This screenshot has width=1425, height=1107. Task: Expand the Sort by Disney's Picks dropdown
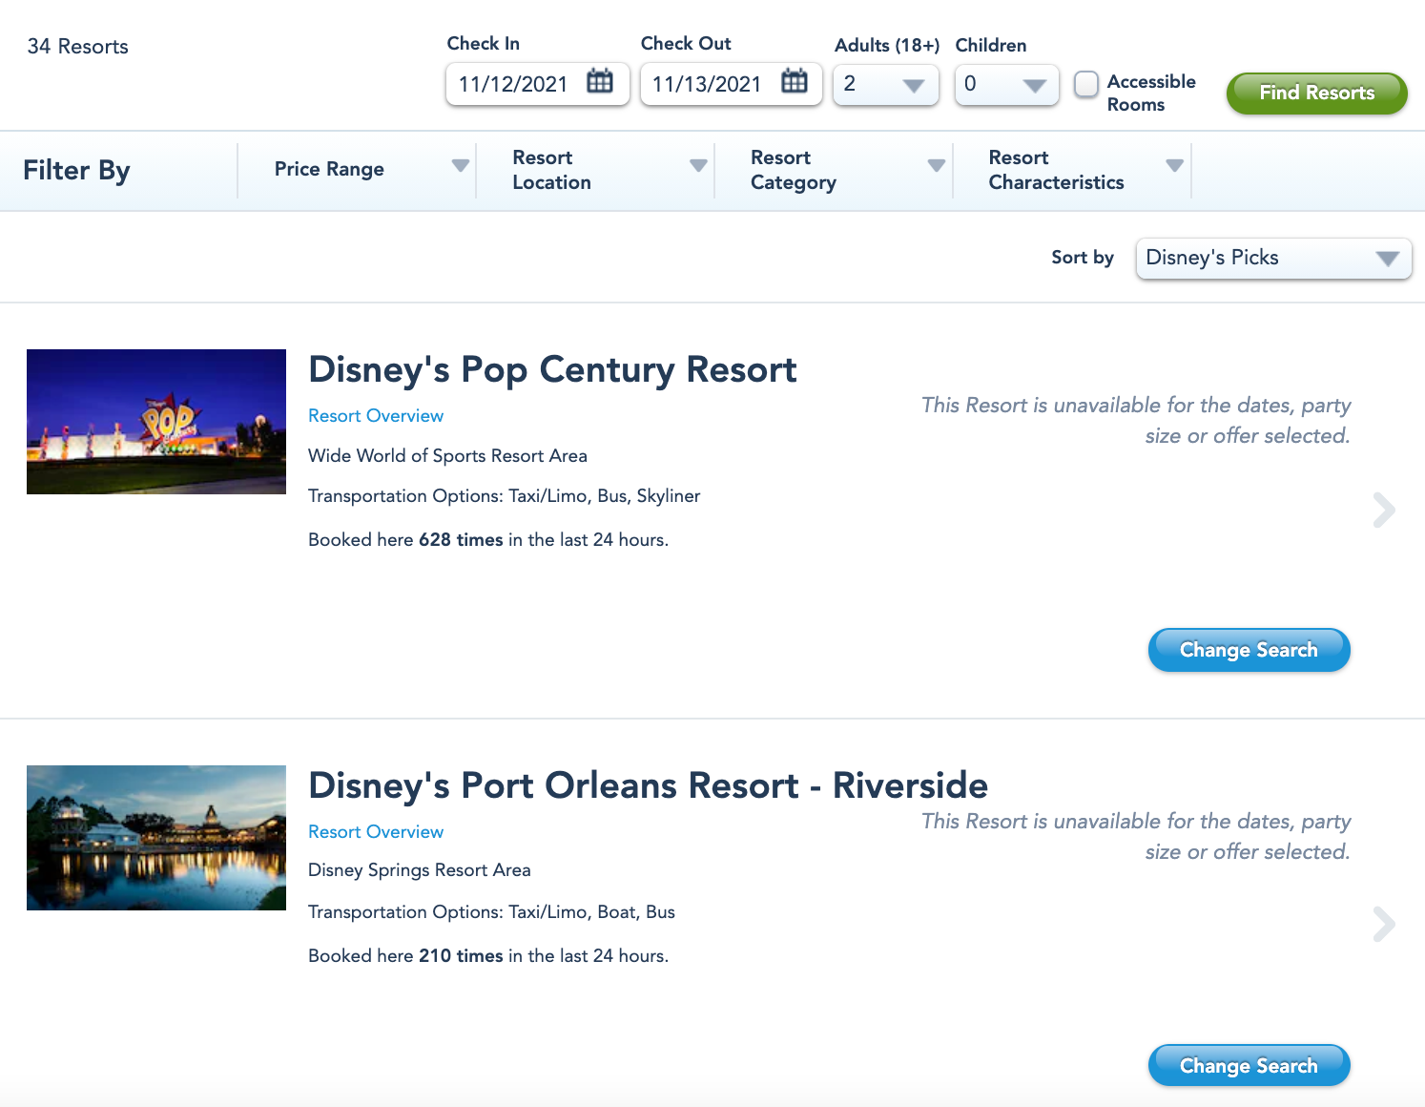1273,259
